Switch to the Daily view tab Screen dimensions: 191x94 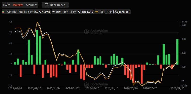(x=6, y=5)
